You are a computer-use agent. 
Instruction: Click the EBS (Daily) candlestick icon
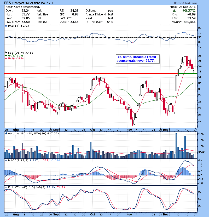6,53
